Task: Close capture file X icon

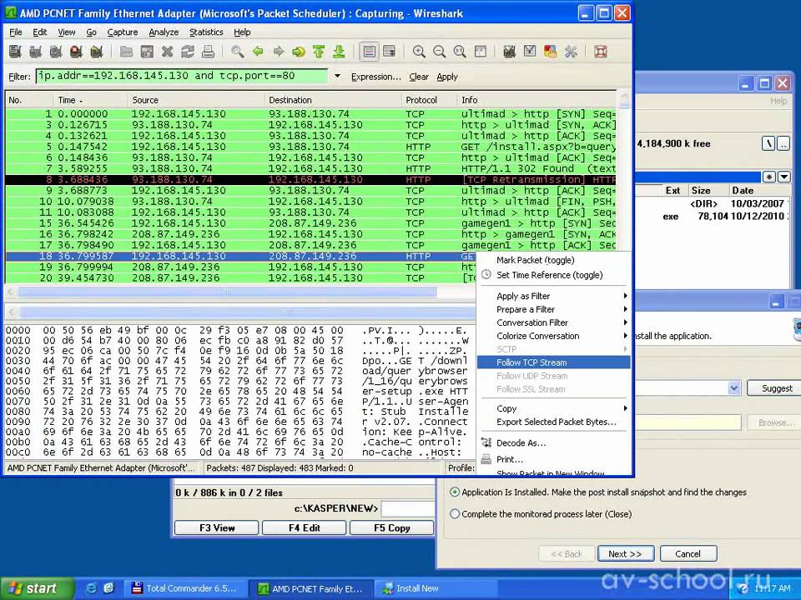Action: pyautogui.click(x=167, y=52)
